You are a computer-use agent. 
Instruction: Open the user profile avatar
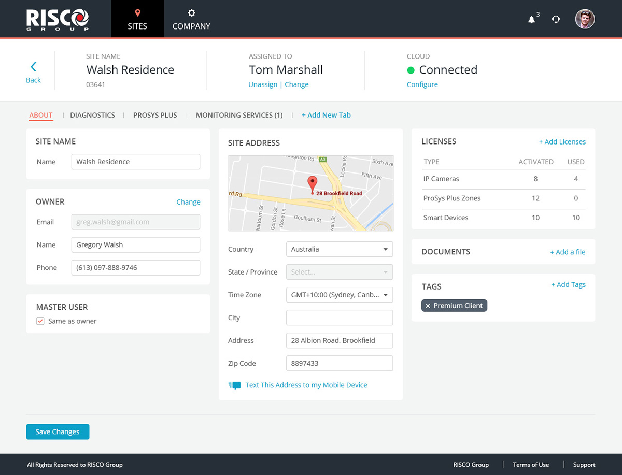[585, 19]
